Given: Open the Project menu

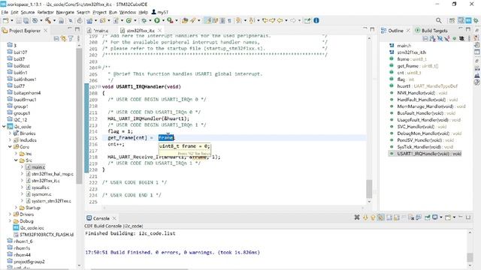Looking at the screenshot, I should coord(99,12).
